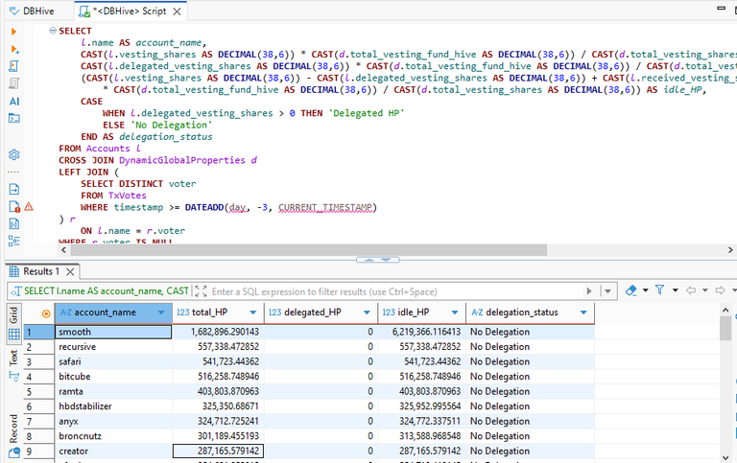Click the red warning triangle beside WHERE line

29,207
